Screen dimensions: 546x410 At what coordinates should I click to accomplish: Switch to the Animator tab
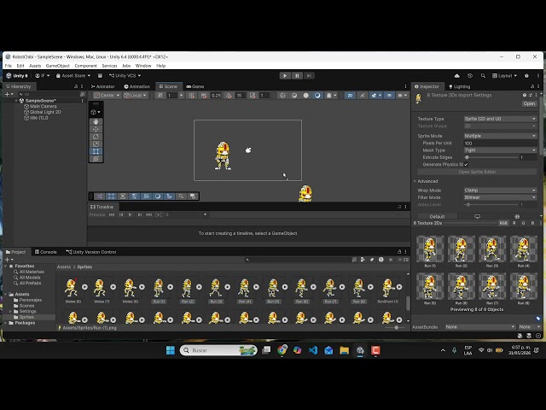[102, 86]
